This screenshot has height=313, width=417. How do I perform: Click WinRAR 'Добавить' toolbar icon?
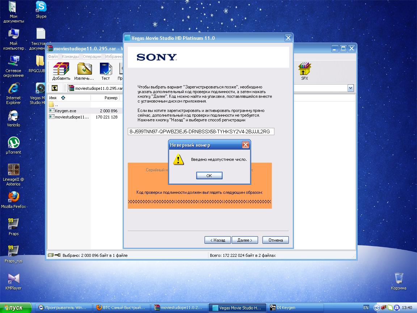(61, 71)
